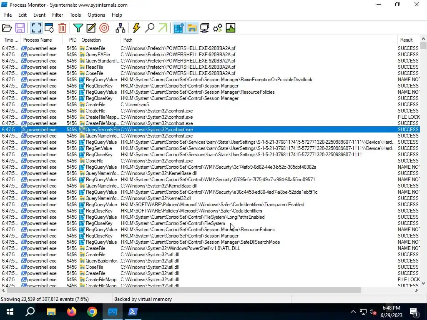This screenshot has width=427, height=320.
Task: Click the vertical scrollbar up arrow
Action: [x=423, y=39]
